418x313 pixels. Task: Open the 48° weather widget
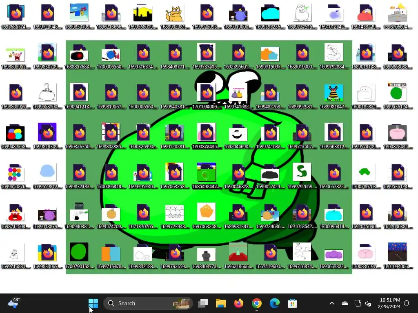tap(13, 303)
